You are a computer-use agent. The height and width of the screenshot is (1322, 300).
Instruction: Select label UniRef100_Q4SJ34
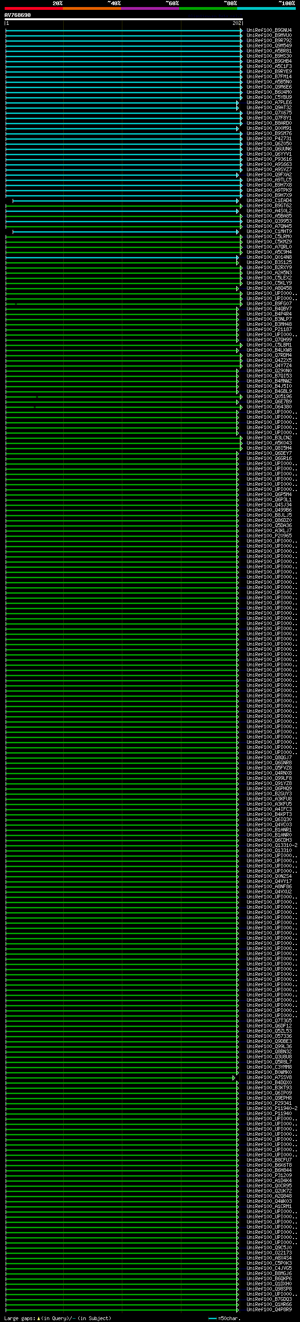[269, 505]
